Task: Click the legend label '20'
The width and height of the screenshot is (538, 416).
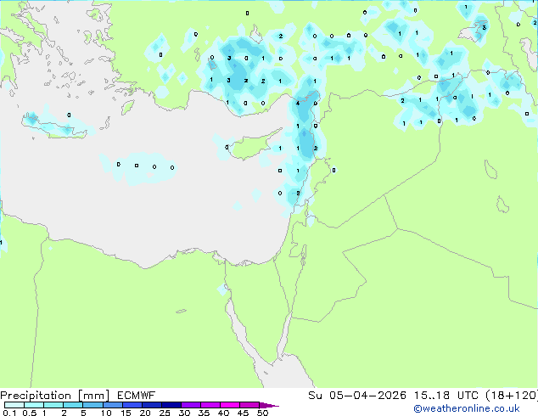Action: click(x=145, y=413)
